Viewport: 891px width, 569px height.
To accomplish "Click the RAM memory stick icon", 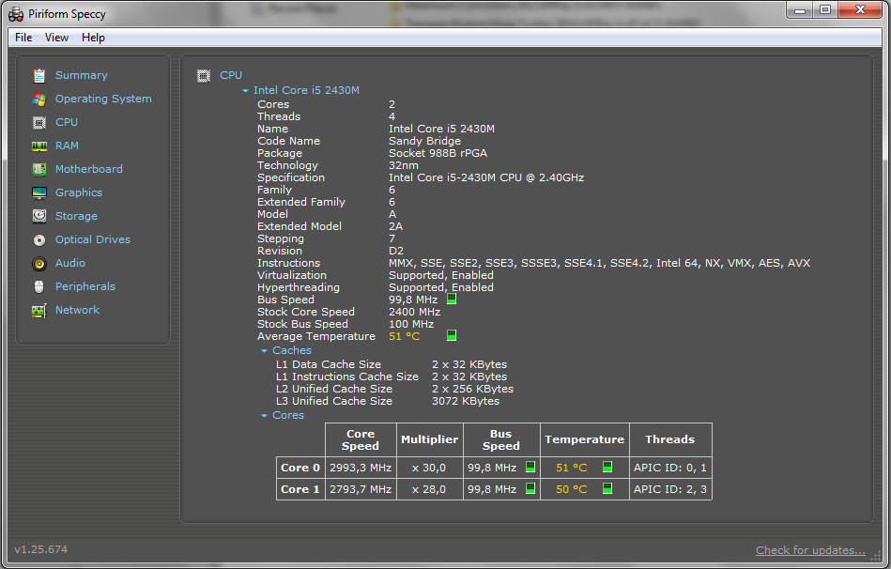I will tap(39, 146).
